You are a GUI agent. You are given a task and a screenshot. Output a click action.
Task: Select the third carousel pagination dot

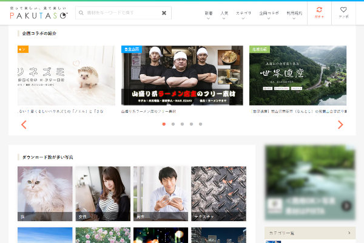(x=182, y=124)
